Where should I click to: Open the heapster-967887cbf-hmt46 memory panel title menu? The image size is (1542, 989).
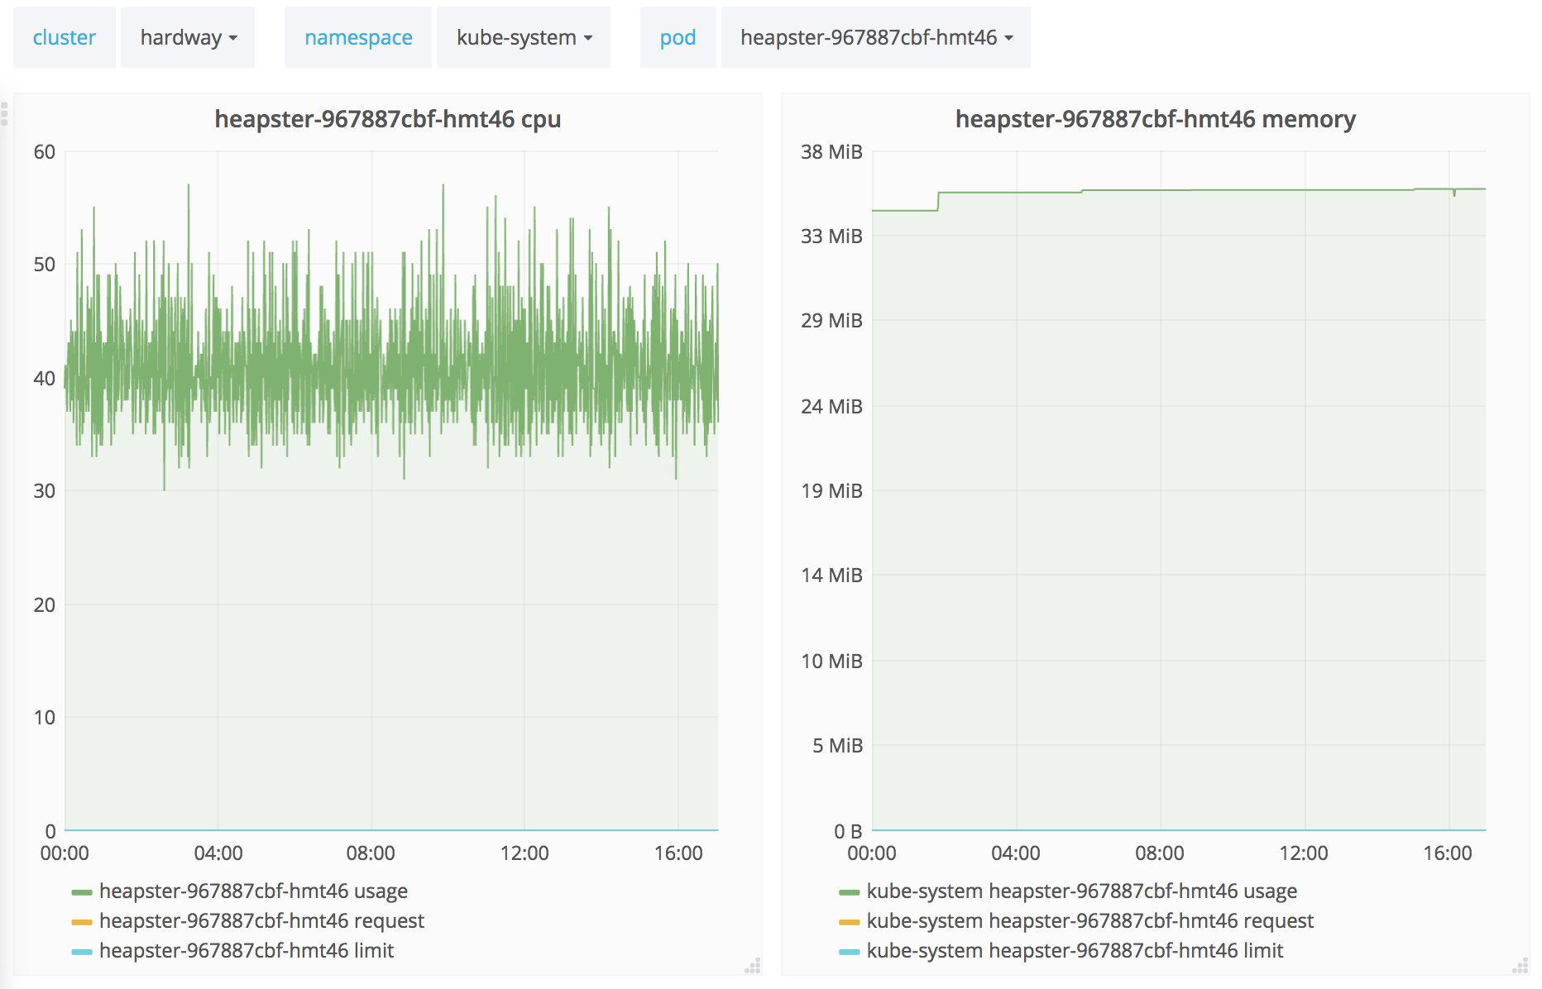pyautogui.click(x=1155, y=119)
